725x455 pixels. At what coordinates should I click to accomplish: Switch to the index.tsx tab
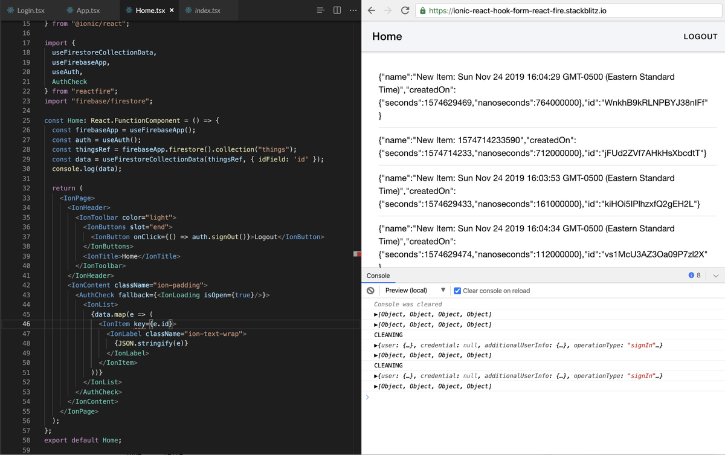pos(207,11)
